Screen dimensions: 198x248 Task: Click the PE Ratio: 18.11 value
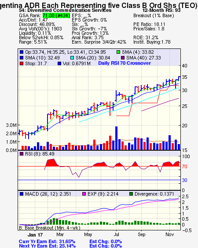click(x=149, y=24)
